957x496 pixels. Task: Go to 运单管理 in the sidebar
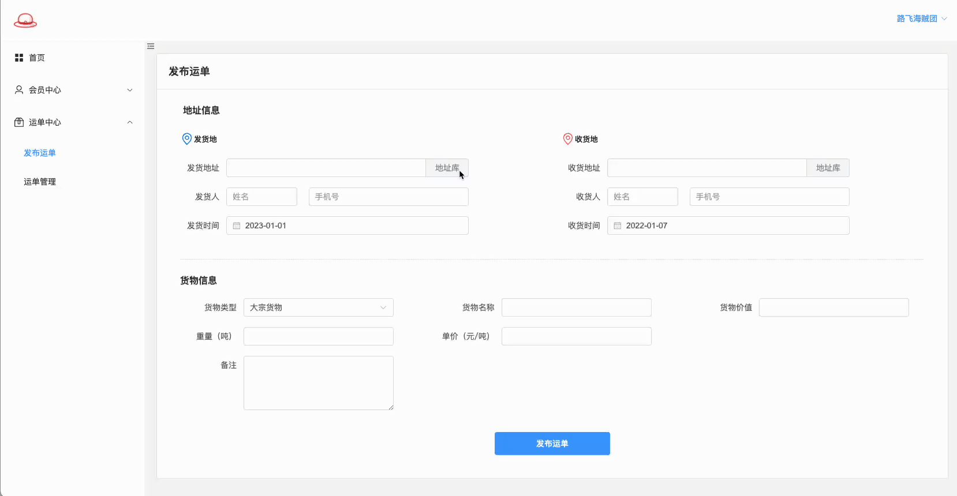(40, 182)
